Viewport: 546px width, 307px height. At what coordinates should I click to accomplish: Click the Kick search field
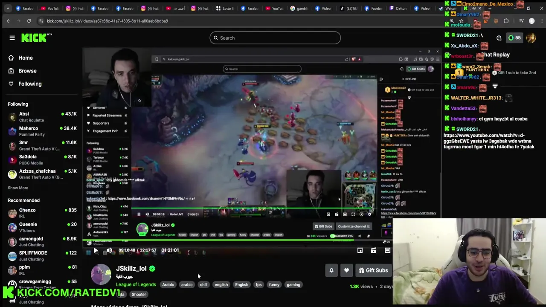(x=275, y=38)
